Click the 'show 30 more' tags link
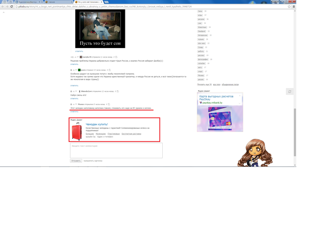The image size is (316, 237). coord(204,84)
